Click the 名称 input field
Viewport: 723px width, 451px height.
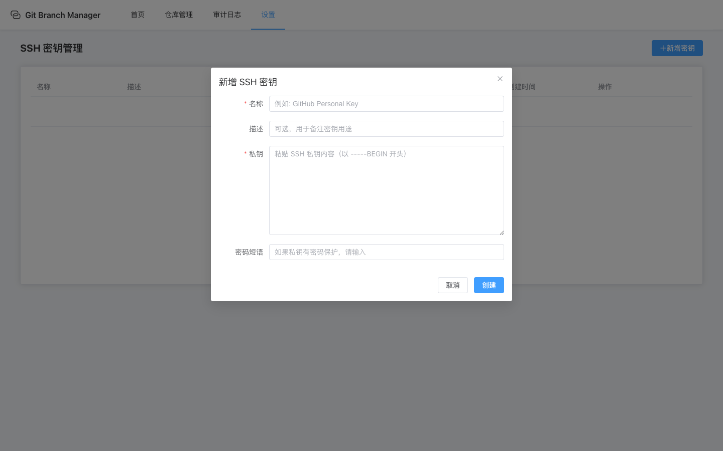387,104
